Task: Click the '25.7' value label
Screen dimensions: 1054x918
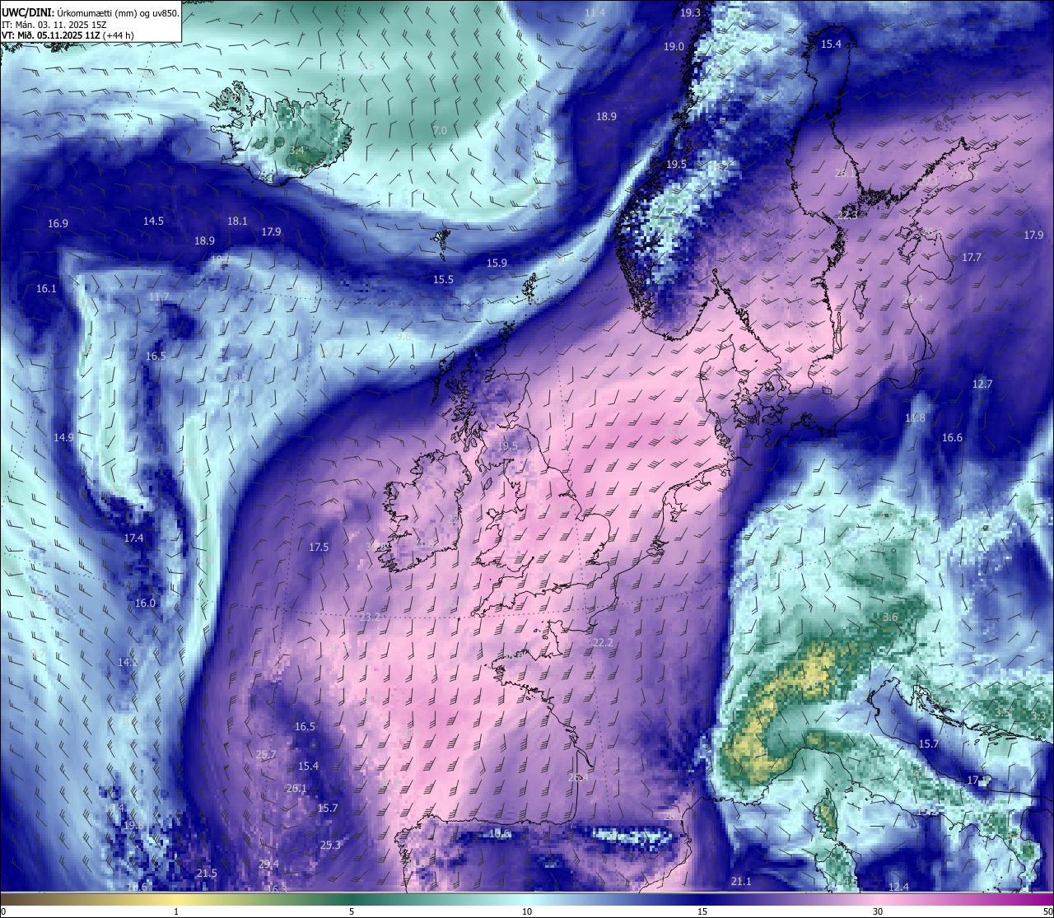Action: (x=266, y=755)
